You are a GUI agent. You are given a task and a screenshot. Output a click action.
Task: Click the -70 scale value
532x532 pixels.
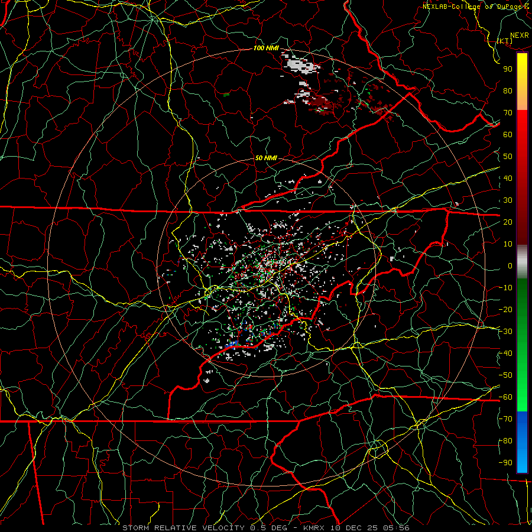[505, 419]
